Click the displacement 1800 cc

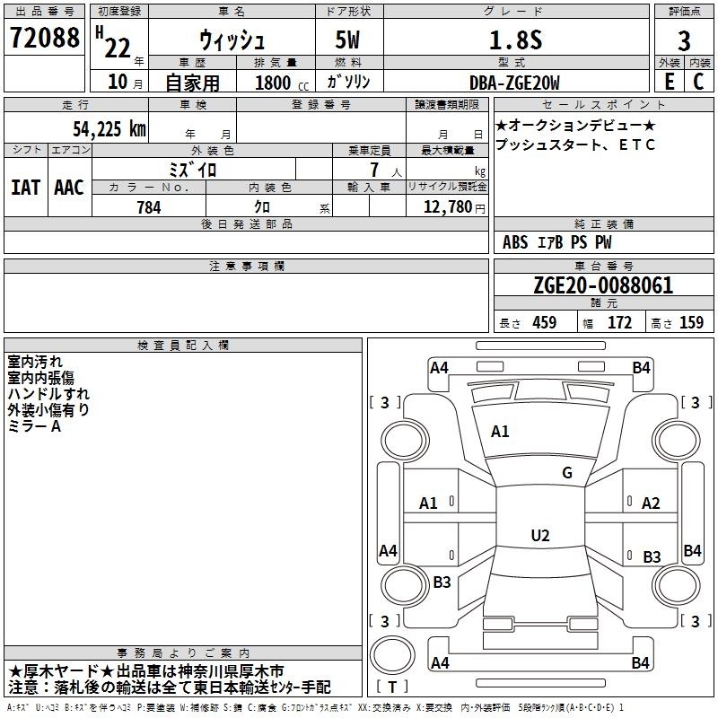[282, 83]
